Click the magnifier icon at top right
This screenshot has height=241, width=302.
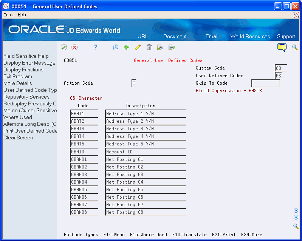295,47
